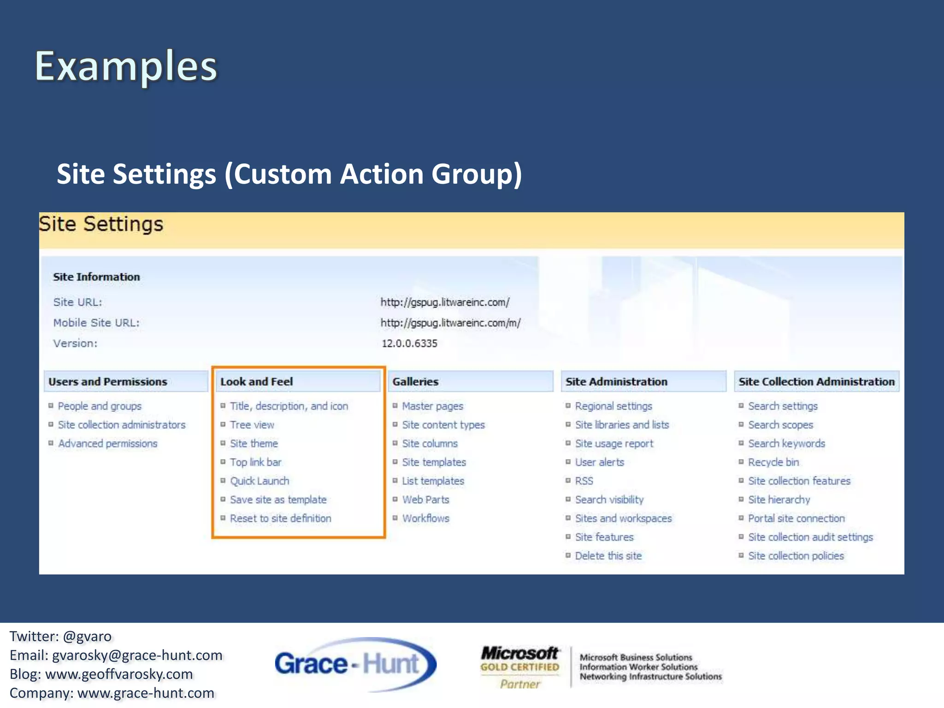Open the Master pages gallery
Image resolution: width=944 pixels, height=708 pixels.
433,406
